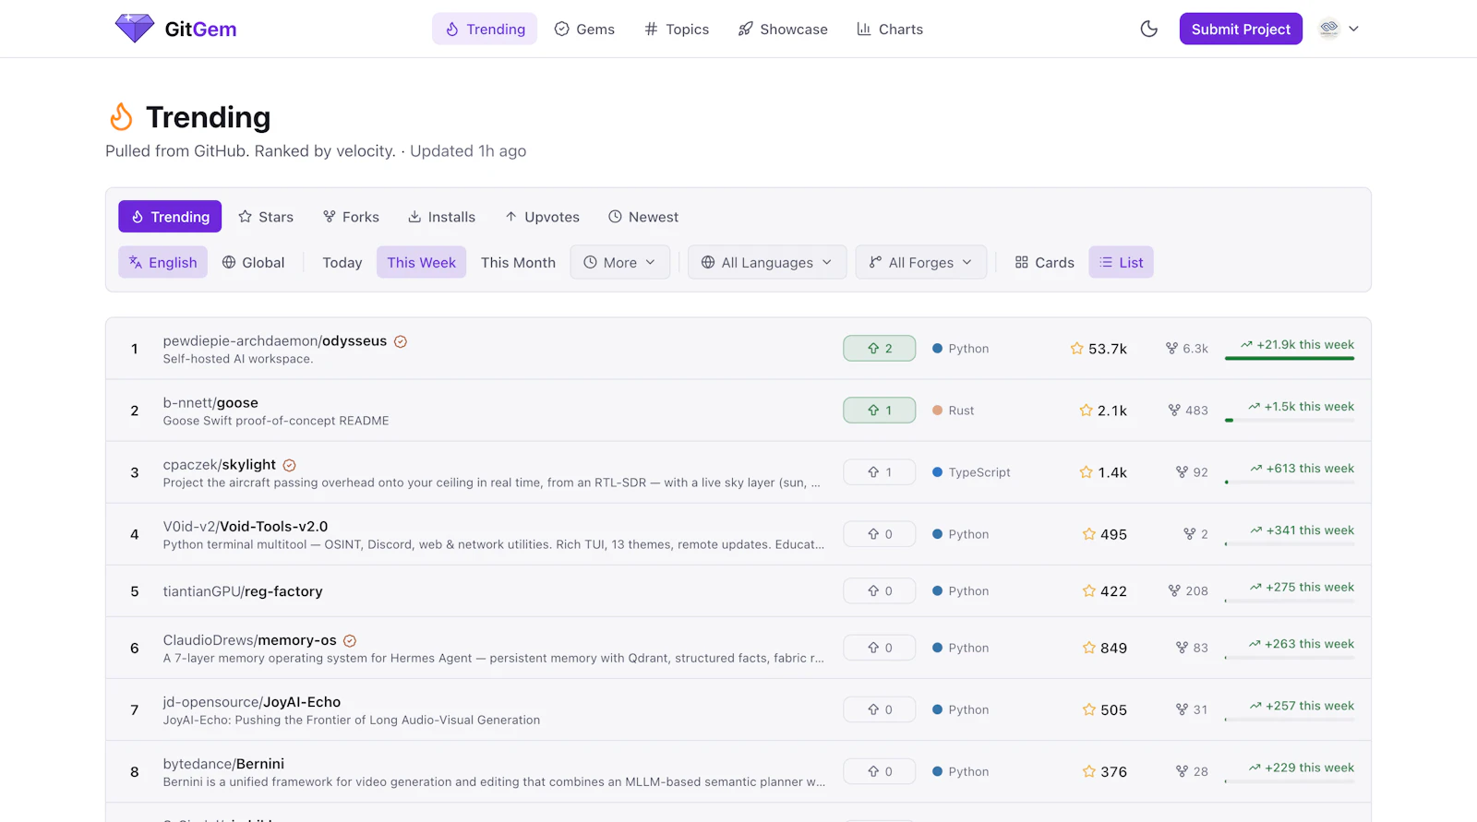1477x822 pixels.
Task: Open the user avatar menu
Action: [1339, 29]
